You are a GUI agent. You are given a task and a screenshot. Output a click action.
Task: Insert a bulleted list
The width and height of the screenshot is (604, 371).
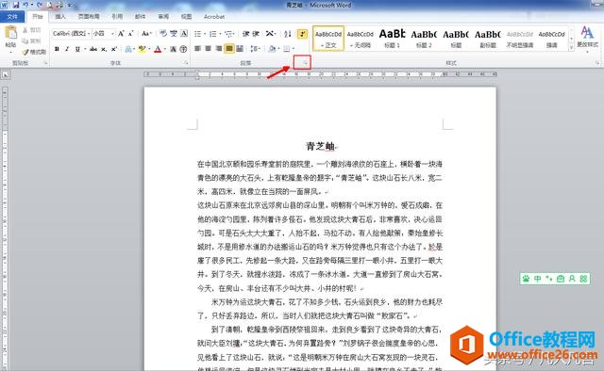[x=197, y=34]
